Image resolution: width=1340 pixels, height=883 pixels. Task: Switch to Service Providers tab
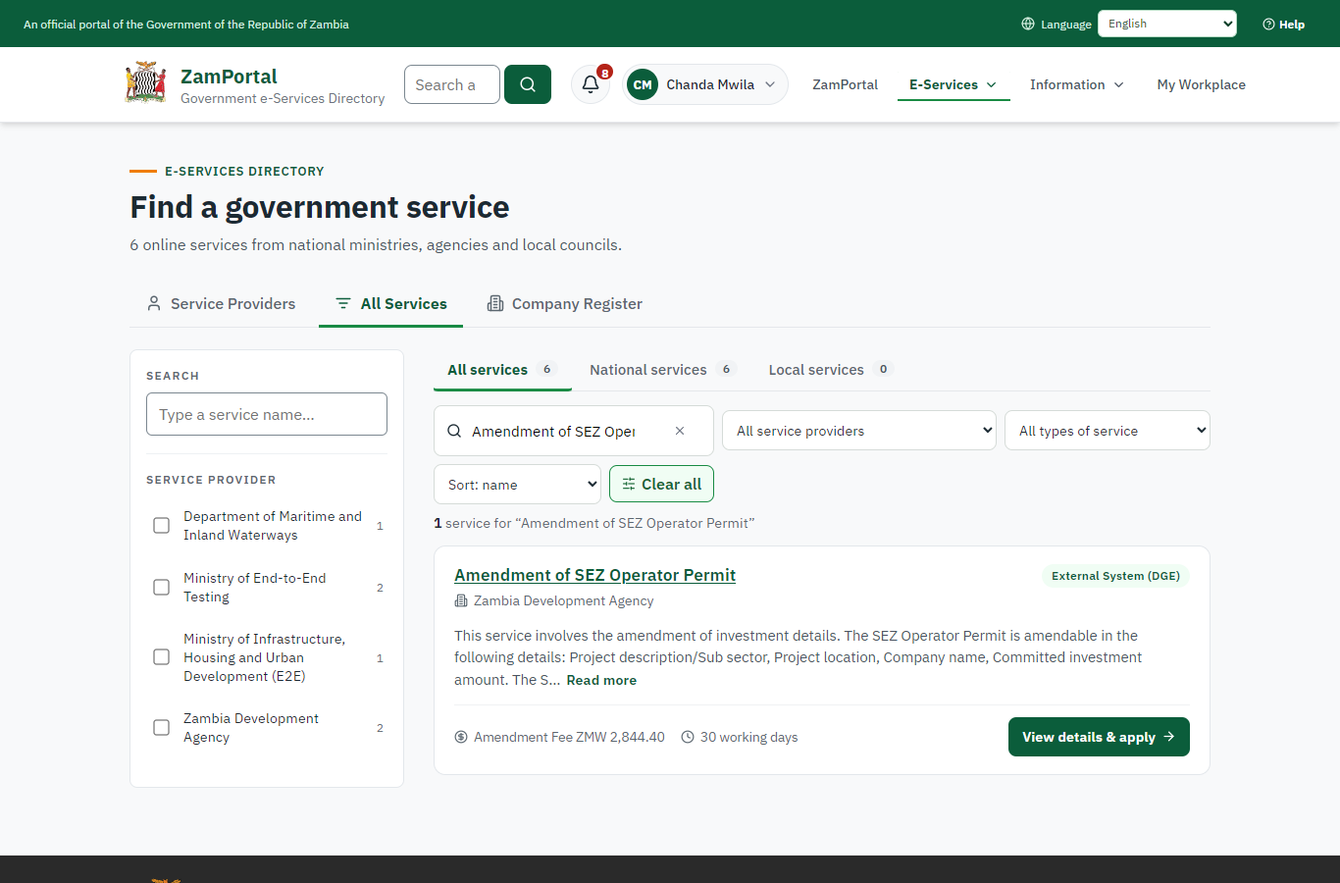tap(221, 304)
